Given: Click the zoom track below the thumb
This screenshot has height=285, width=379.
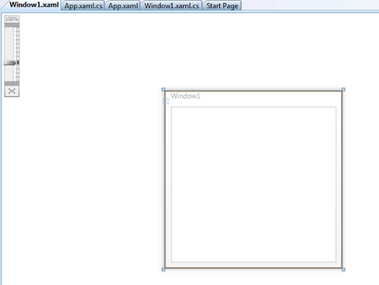Looking at the screenshot, I should [x=12, y=73].
